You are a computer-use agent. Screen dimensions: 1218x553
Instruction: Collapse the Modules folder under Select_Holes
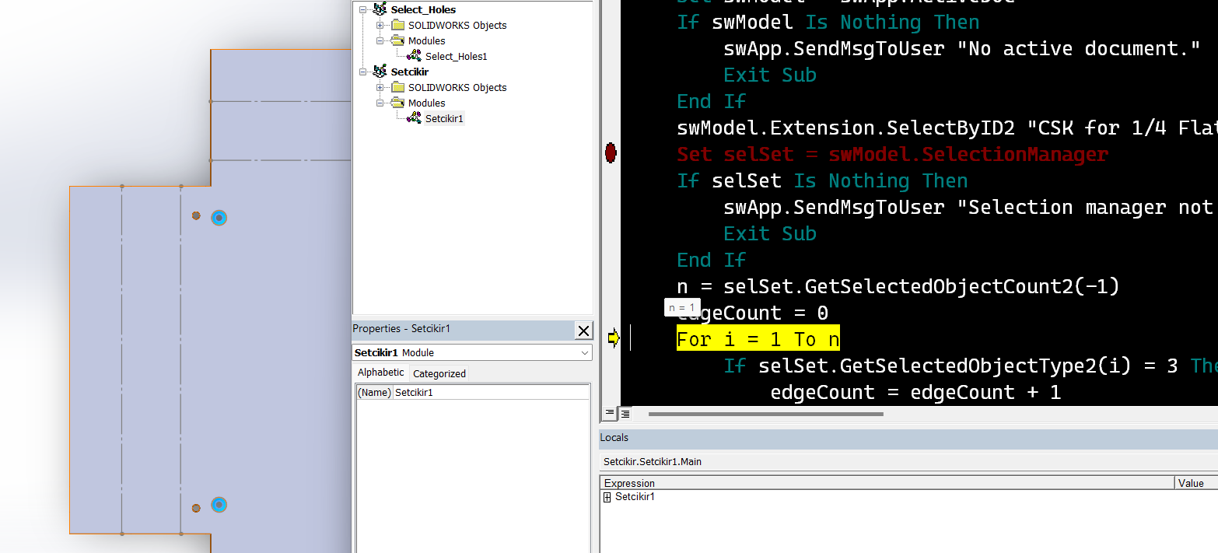click(x=380, y=40)
